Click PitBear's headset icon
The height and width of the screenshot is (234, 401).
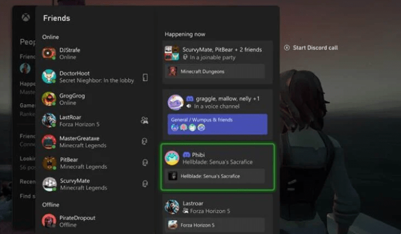click(144, 163)
